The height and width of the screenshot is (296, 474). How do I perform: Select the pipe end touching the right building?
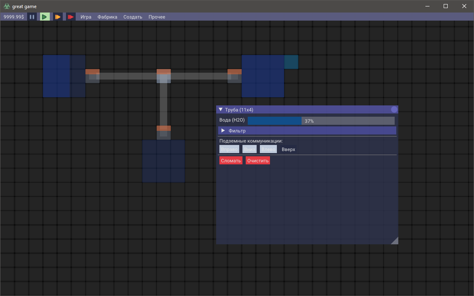[x=234, y=76]
